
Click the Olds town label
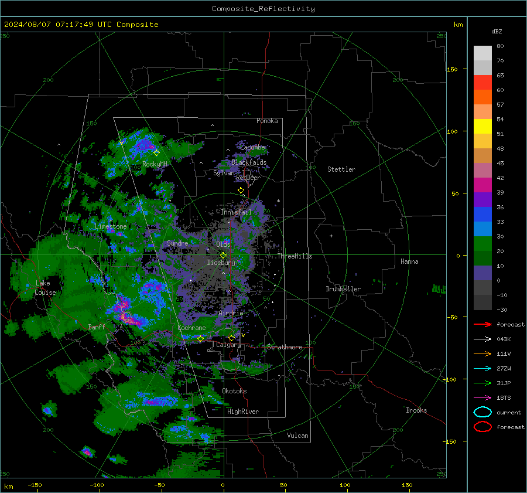[x=223, y=244]
